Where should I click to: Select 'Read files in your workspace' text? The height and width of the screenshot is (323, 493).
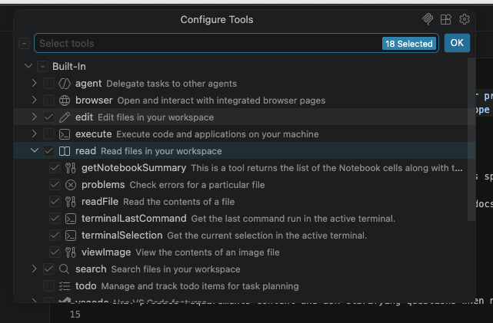[x=161, y=151]
